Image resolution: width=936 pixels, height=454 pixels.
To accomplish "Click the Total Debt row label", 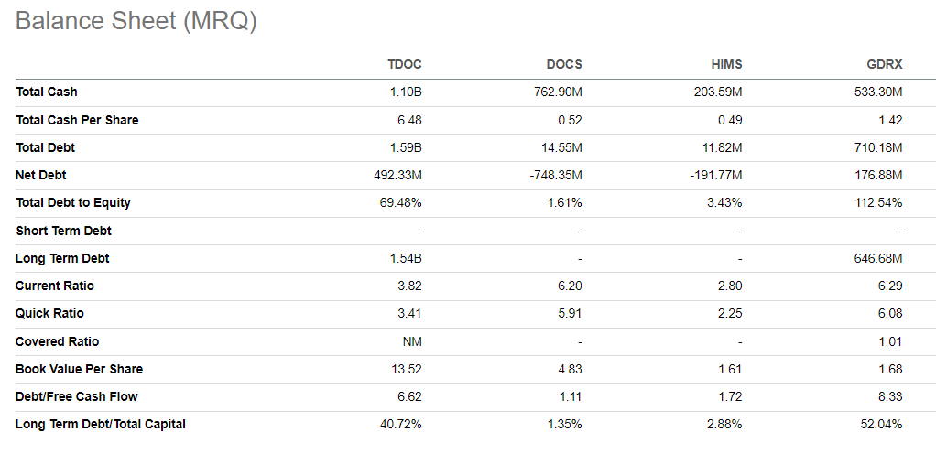I will pyautogui.click(x=46, y=148).
